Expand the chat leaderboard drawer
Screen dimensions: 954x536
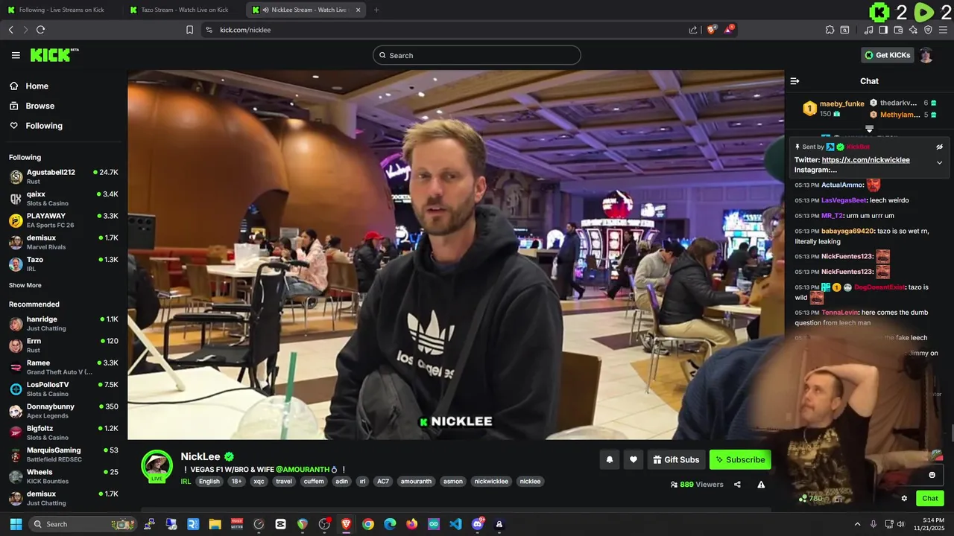pyautogui.click(x=869, y=129)
